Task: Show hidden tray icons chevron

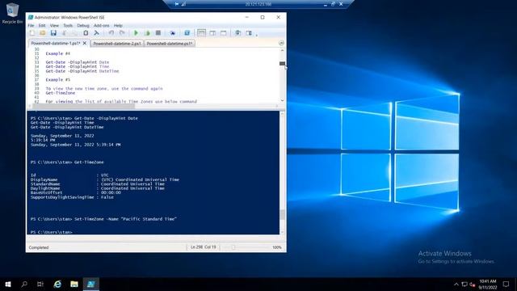Action: 456,284
